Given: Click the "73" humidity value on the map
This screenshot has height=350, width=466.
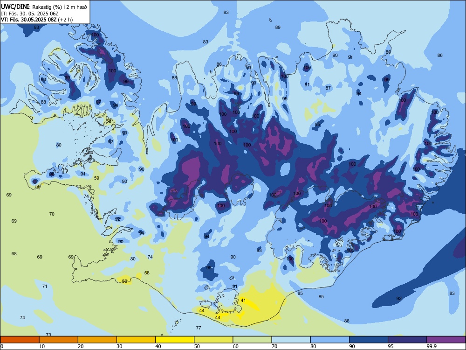Looking at the screenshot, I should 48,335.
